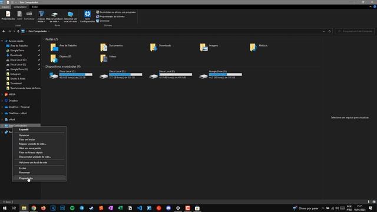Image resolution: width=377 pixels, height=212 pixels.
Task: Collapse the Pastas (7) group
Action: (x=44, y=39)
